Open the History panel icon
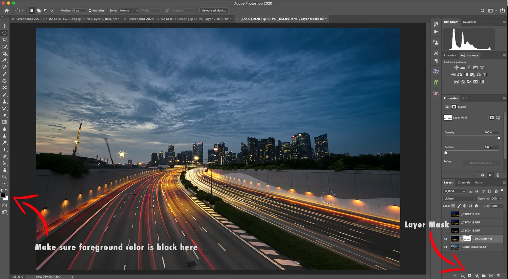 pyautogui.click(x=436, y=24)
